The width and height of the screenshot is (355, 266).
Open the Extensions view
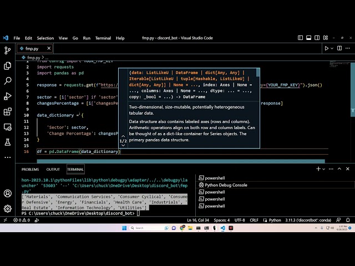pyautogui.click(x=7, y=111)
